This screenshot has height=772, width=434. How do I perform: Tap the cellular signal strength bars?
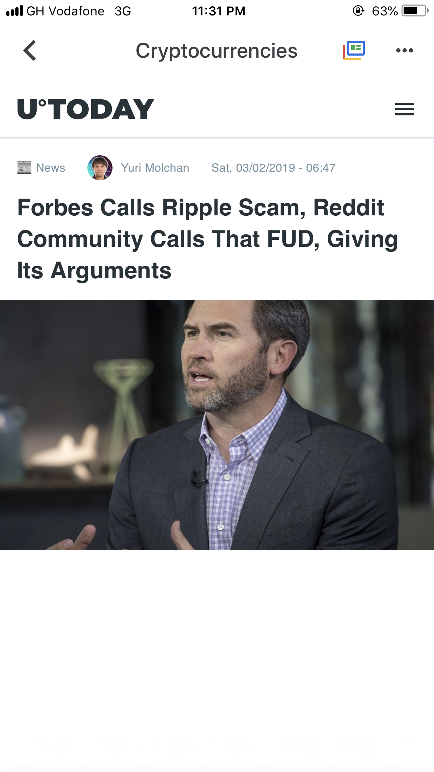click(15, 11)
